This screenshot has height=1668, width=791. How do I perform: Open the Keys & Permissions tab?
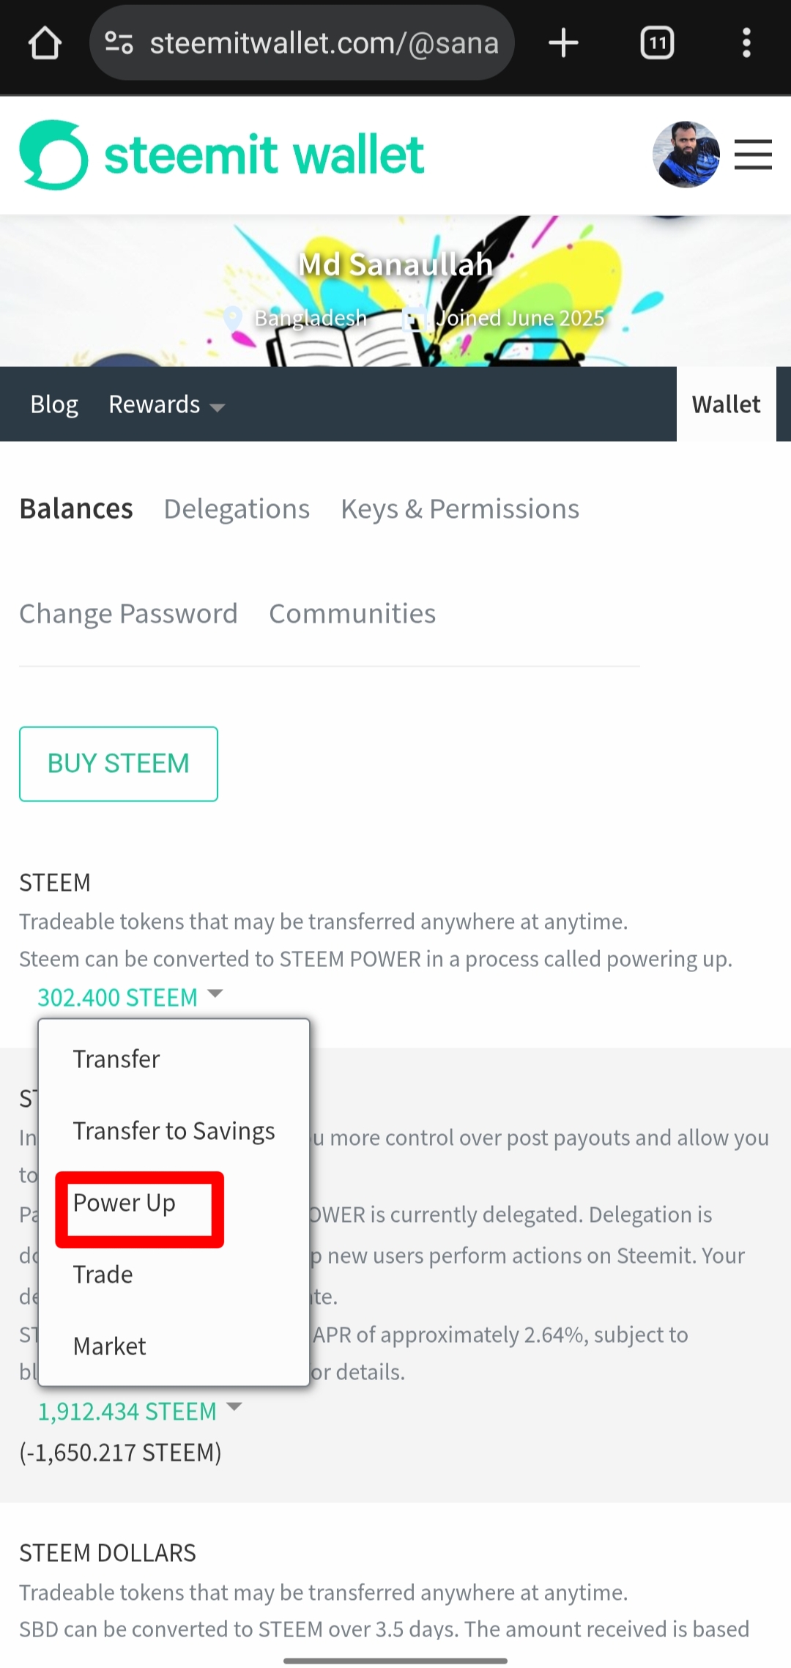pyautogui.click(x=460, y=509)
